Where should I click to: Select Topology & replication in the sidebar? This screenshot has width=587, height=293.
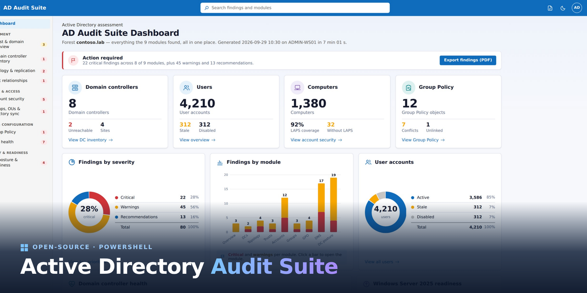tap(23, 71)
